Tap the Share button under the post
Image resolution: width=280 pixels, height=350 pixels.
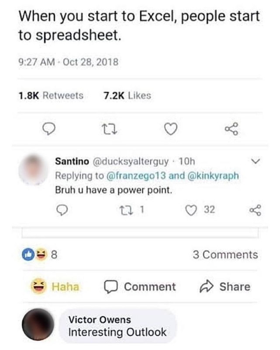(225, 287)
